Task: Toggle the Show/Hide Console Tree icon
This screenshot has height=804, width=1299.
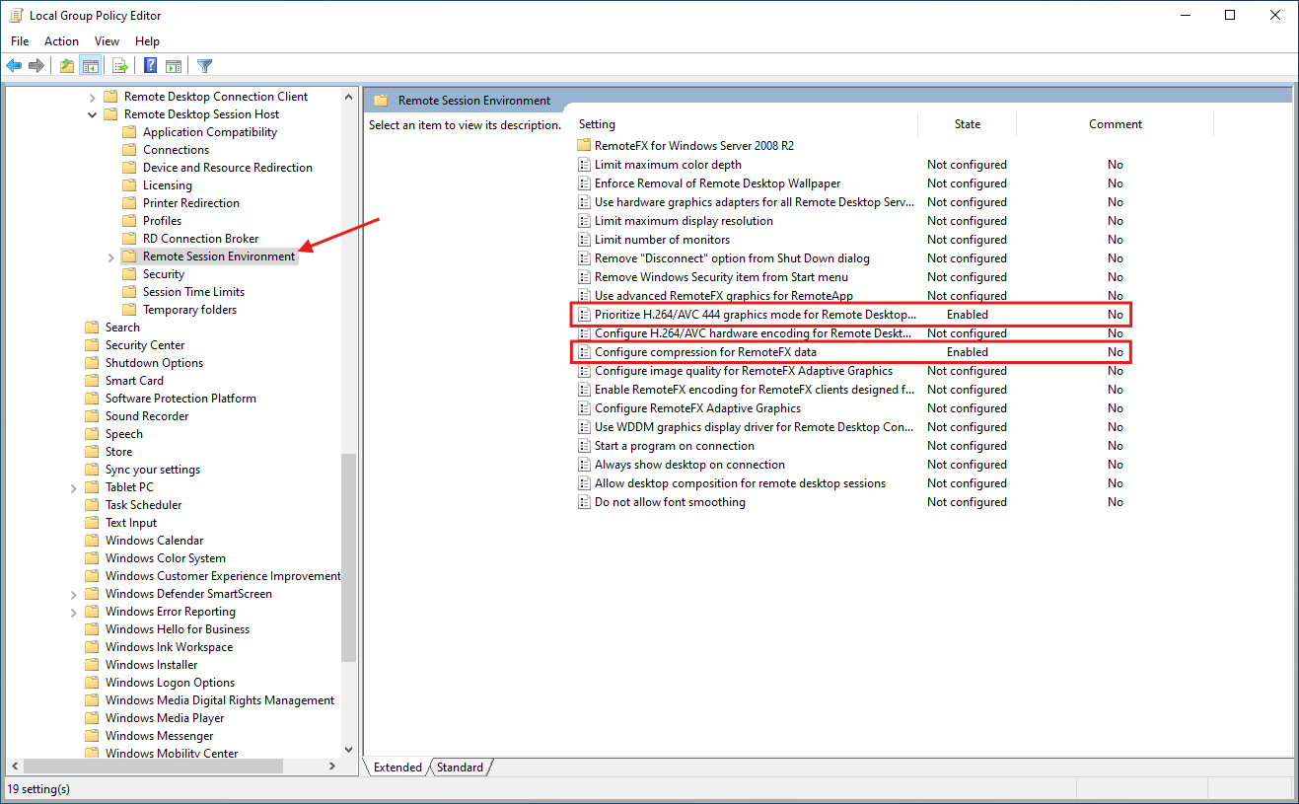Action: [x=90, y=66]
